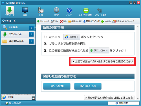Collapse the sidebar arrow next to URL検出
This screenshot has width=141, height=106.
pos(35,27)
